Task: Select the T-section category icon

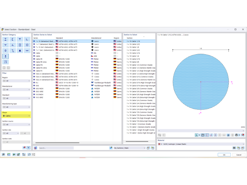Action: pyautogui.click(x=20, y=39)
